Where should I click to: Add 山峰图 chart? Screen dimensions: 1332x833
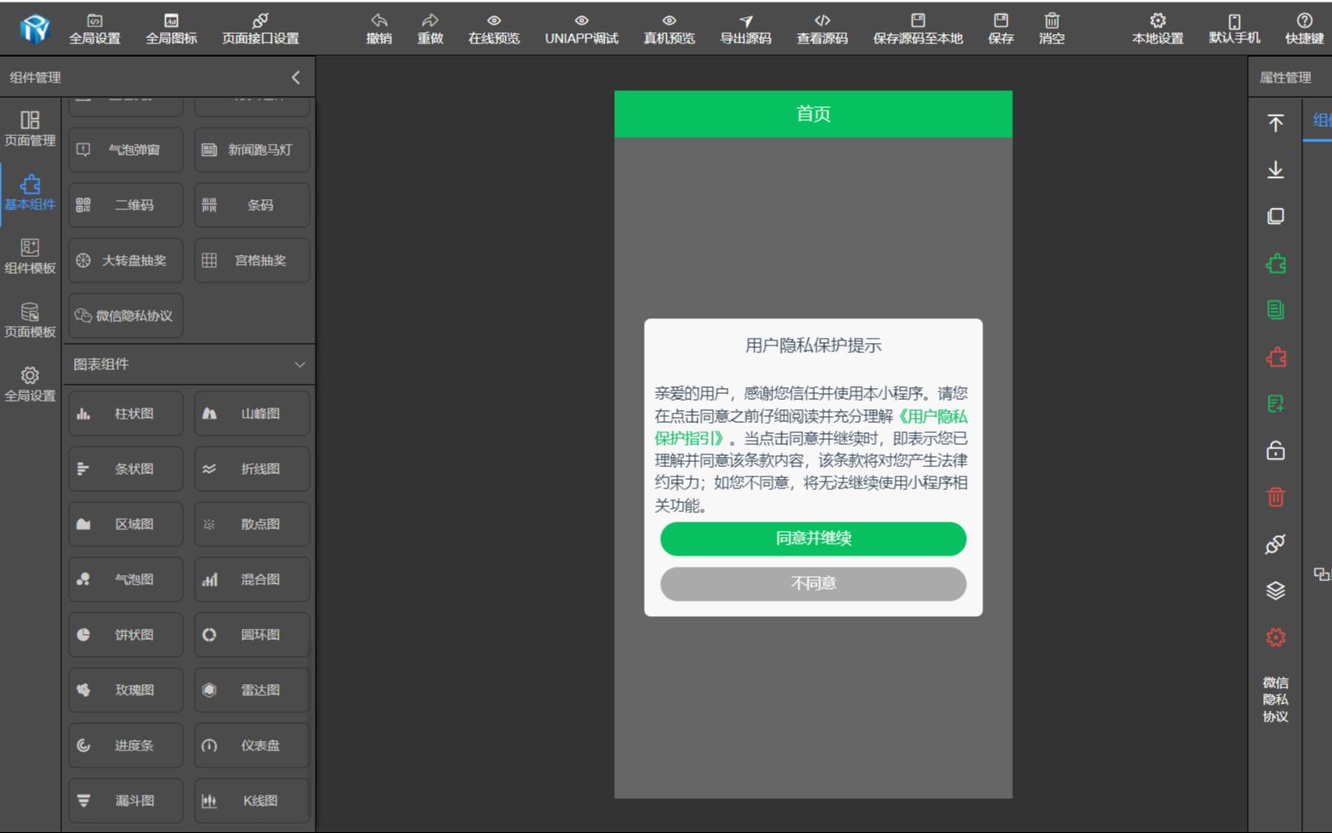tap(252, 414)
